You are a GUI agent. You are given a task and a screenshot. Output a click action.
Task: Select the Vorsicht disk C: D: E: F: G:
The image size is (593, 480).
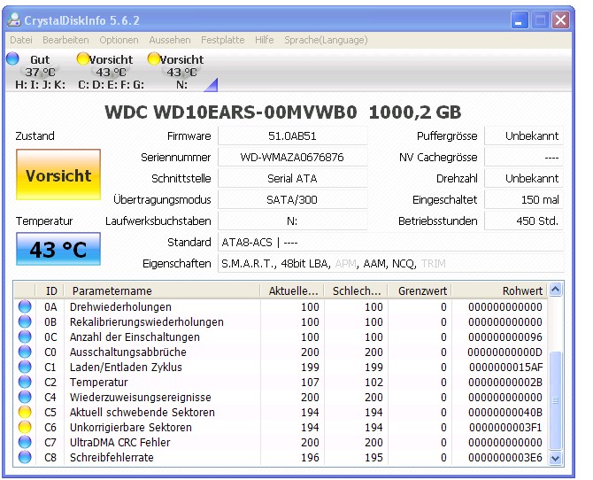(111, 72)
